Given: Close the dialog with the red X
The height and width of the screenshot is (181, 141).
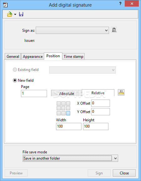Looking at the screenshot, I should (x=132, y=3).
